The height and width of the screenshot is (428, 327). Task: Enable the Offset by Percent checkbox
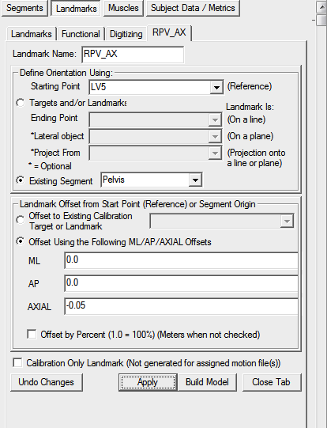[32, 335]
